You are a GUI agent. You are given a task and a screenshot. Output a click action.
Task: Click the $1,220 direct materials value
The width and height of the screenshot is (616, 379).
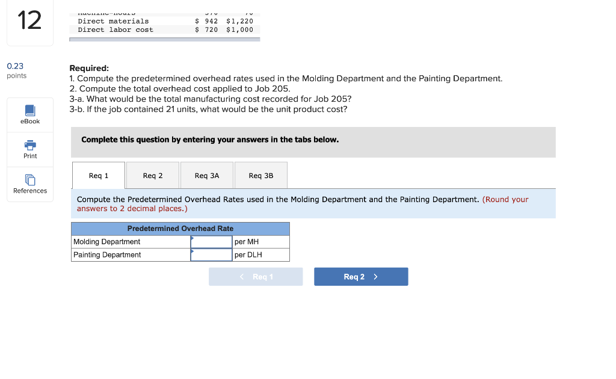(239, 21)
